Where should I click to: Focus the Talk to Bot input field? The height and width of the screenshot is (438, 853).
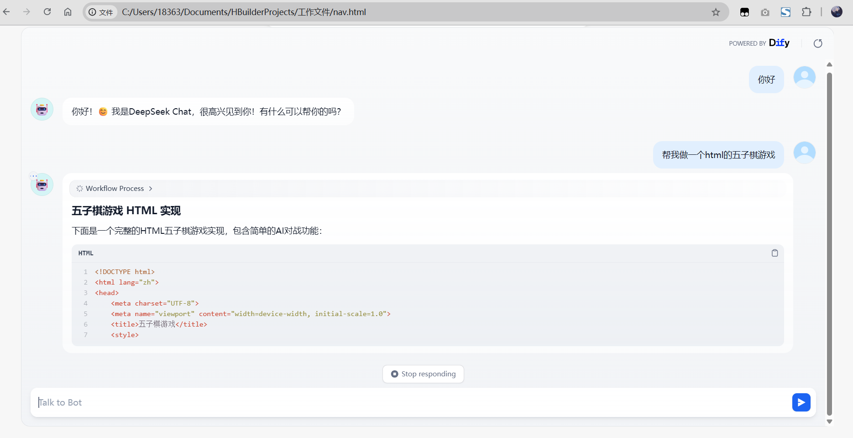click(411, 402)
